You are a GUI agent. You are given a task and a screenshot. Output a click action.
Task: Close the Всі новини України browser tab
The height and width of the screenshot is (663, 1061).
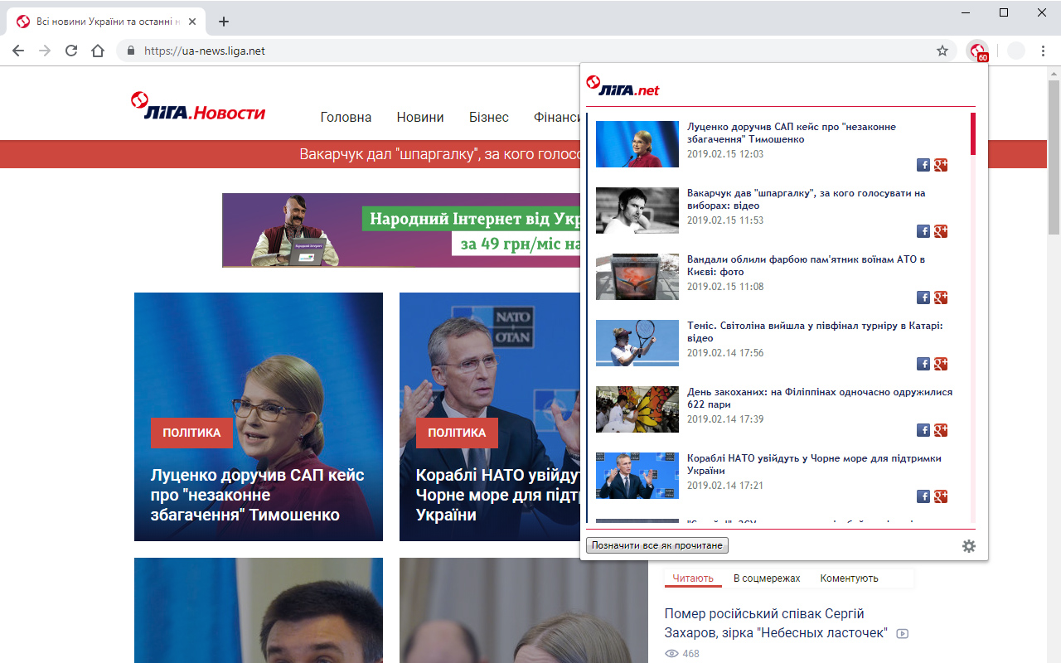[x=192, y=22]
